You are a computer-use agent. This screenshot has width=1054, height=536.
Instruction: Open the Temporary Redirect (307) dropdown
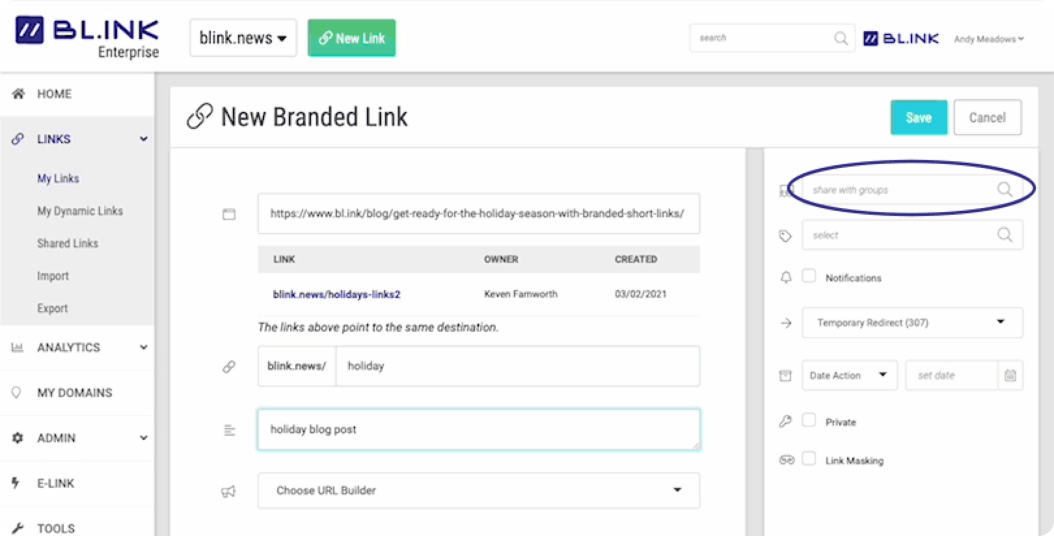(x=912, y=323)
